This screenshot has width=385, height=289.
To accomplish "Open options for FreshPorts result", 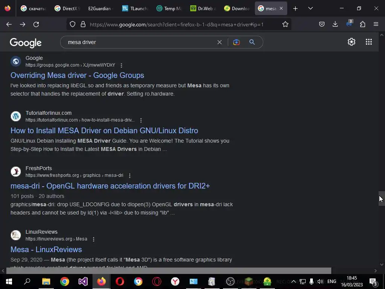I will (x=130, y=175).
